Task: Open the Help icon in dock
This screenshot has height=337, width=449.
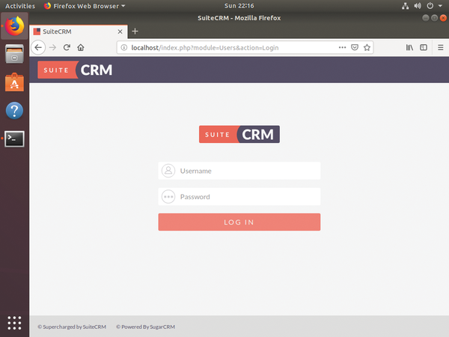Action: 14,111
